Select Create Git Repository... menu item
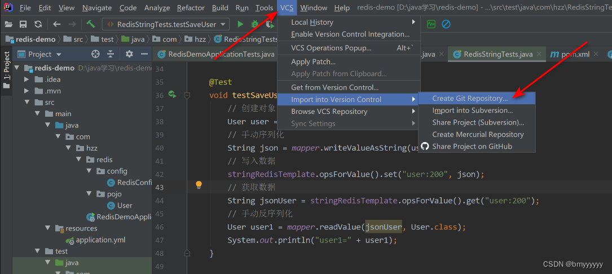 point(477,98)
